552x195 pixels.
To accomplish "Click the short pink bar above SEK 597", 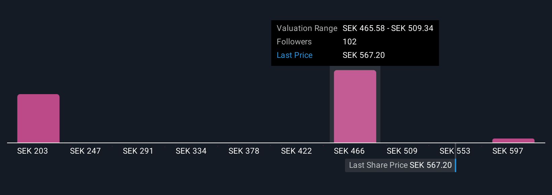I will 513,141.
